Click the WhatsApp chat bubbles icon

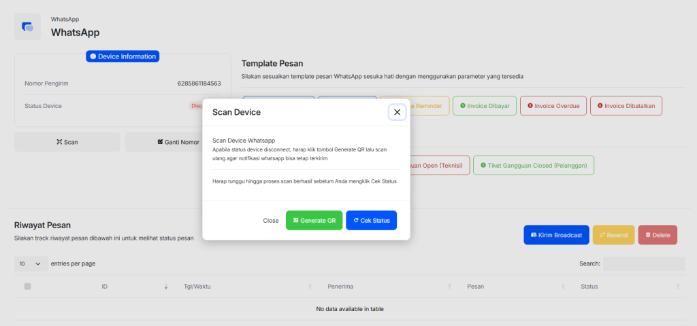[x=27, y=26]
